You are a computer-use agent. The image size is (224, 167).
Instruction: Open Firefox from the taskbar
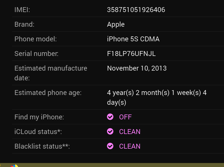pos(14,166)
